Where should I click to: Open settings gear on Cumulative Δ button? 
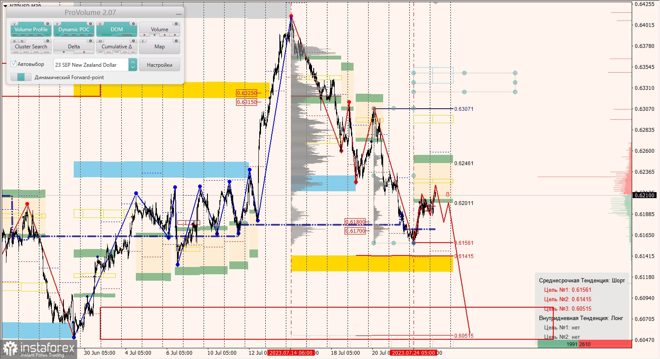point(133,41)
